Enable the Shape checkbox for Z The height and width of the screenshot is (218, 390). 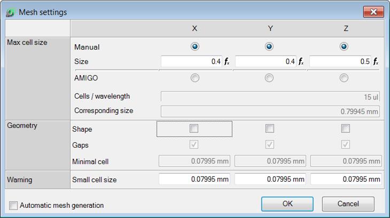click(346, 128)
